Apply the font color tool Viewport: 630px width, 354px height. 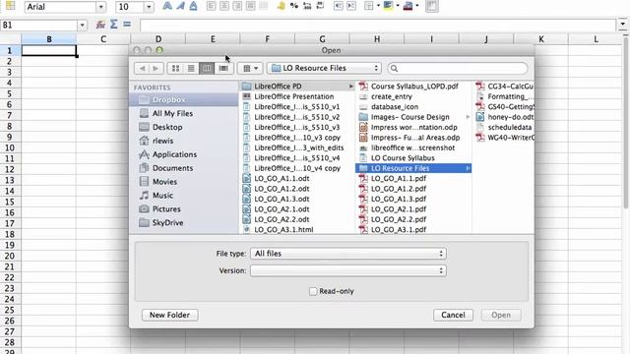(408, 6)
